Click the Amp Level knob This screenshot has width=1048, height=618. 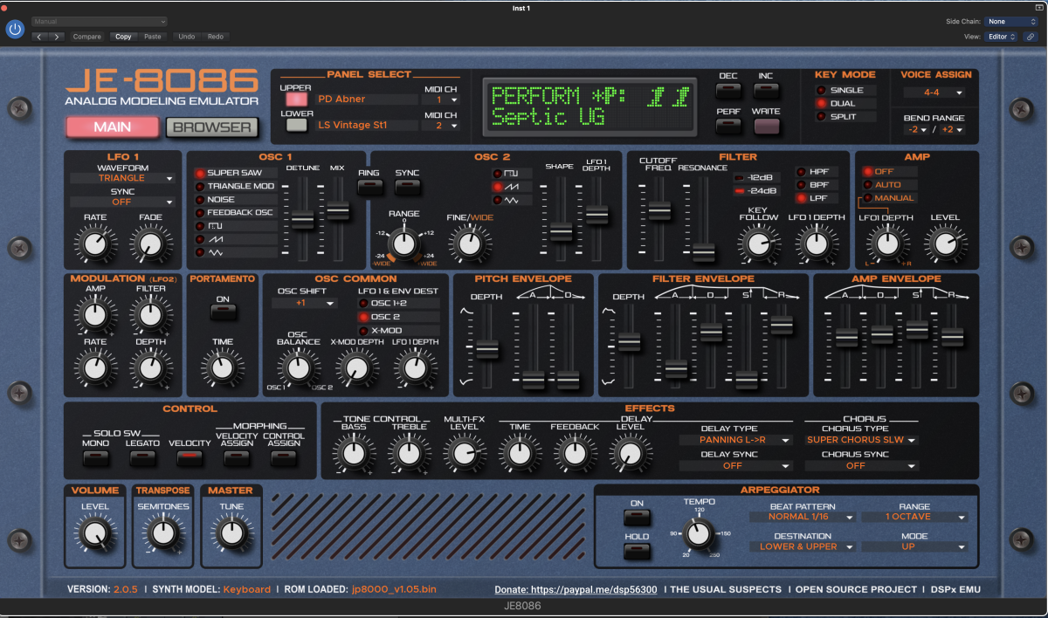[x=944, y=243]
